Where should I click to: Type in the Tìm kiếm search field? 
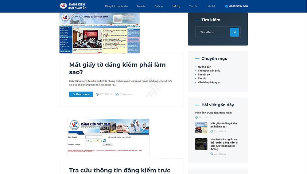coord(212,32)
